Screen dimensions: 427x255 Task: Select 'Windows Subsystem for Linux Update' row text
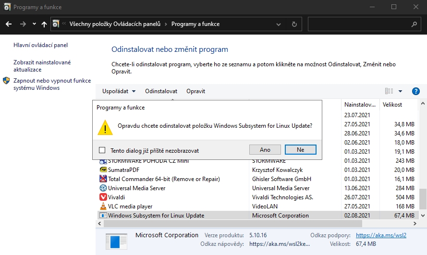[156, 215]
